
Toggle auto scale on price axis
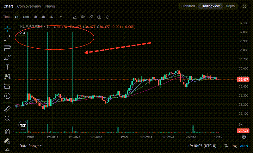click(244, 146)
